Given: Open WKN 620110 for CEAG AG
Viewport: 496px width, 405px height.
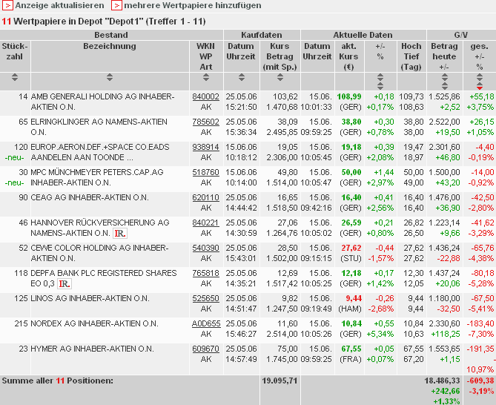Looking at the screenshot, I should [205, 197].
